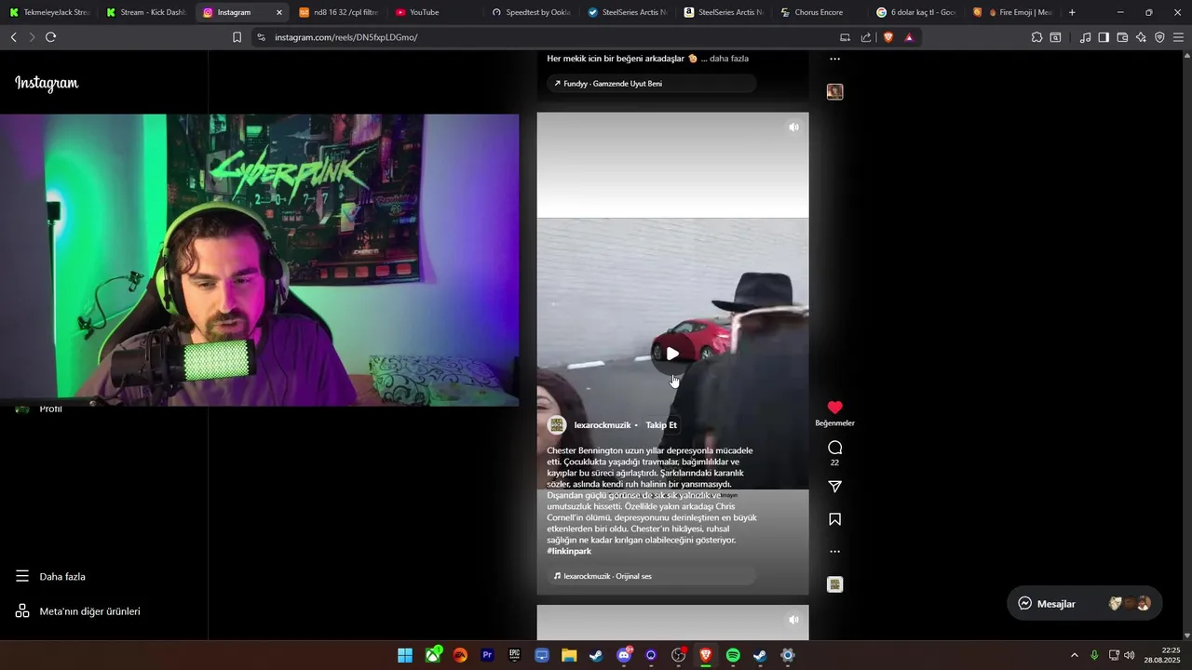Switch to Speedtest by Ookla tab
Image resolution: width=1192 pixels, height=670 pixels.
click(532, 12)
